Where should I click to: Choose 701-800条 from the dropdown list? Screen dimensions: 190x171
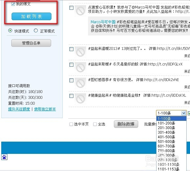coord(171,151)
